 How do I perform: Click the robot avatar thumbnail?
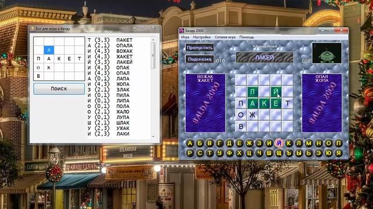click(327, 53)
